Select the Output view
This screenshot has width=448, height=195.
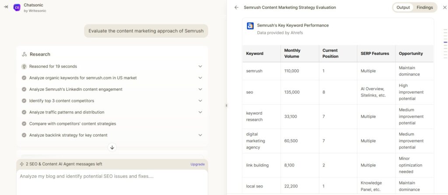click(x=403, y=7)
